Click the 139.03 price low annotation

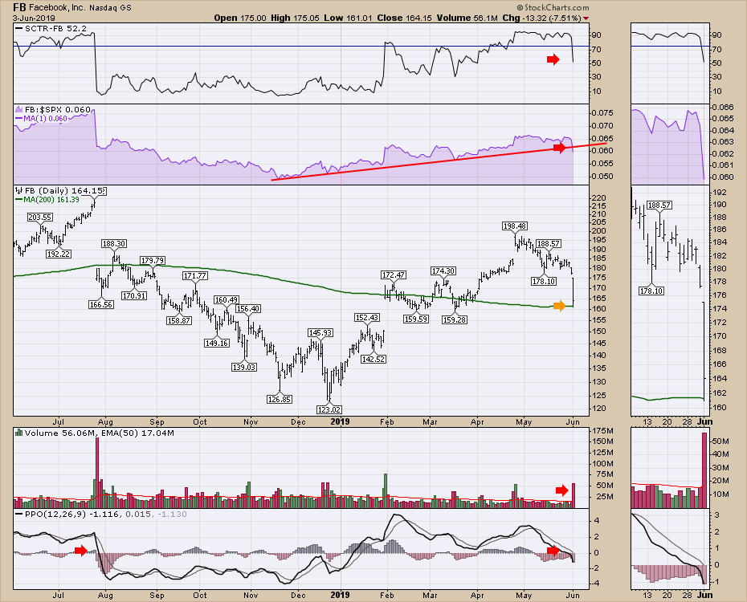pyautogui.click(x=244, y=367)
